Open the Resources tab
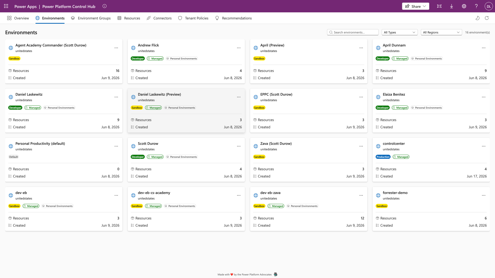This screenshot has height=278, width=495. 129,18
